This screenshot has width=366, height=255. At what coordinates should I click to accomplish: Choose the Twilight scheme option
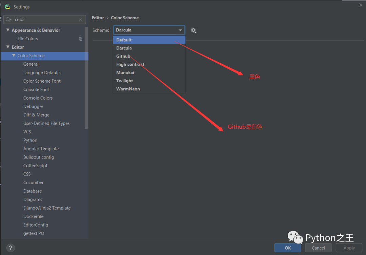149,81
